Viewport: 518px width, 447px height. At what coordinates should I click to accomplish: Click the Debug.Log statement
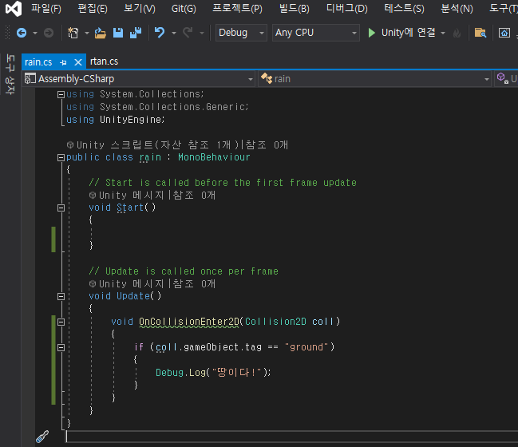(x=213, y=372)
